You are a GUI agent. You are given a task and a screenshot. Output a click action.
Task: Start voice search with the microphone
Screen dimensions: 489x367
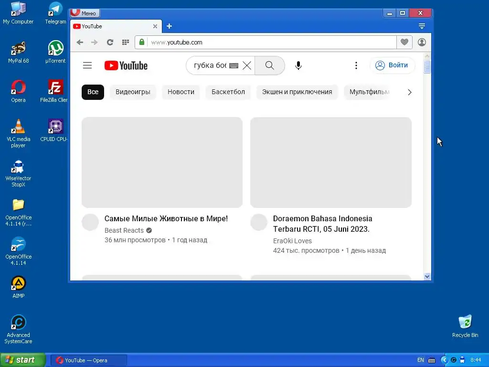[x=298, y=65]
